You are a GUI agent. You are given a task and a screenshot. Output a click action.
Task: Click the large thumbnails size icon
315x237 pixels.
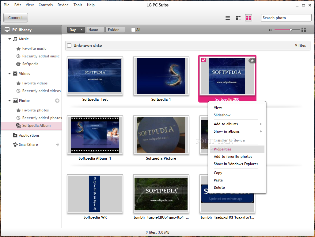(x=304, y=30)
